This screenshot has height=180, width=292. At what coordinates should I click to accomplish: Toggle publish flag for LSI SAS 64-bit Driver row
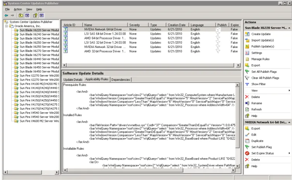tap(218, 34)
